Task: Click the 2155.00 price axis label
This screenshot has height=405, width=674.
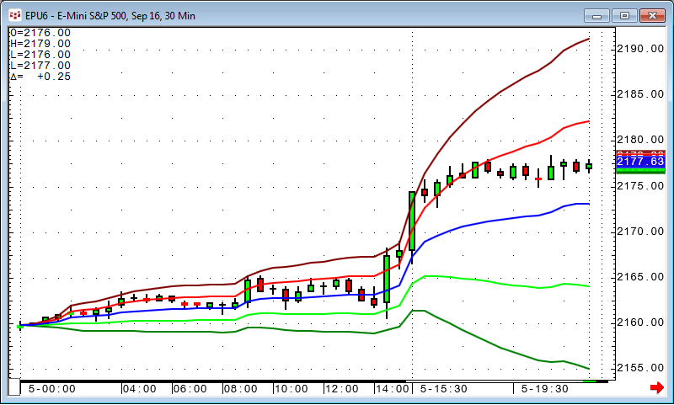Action: point(640,368)
